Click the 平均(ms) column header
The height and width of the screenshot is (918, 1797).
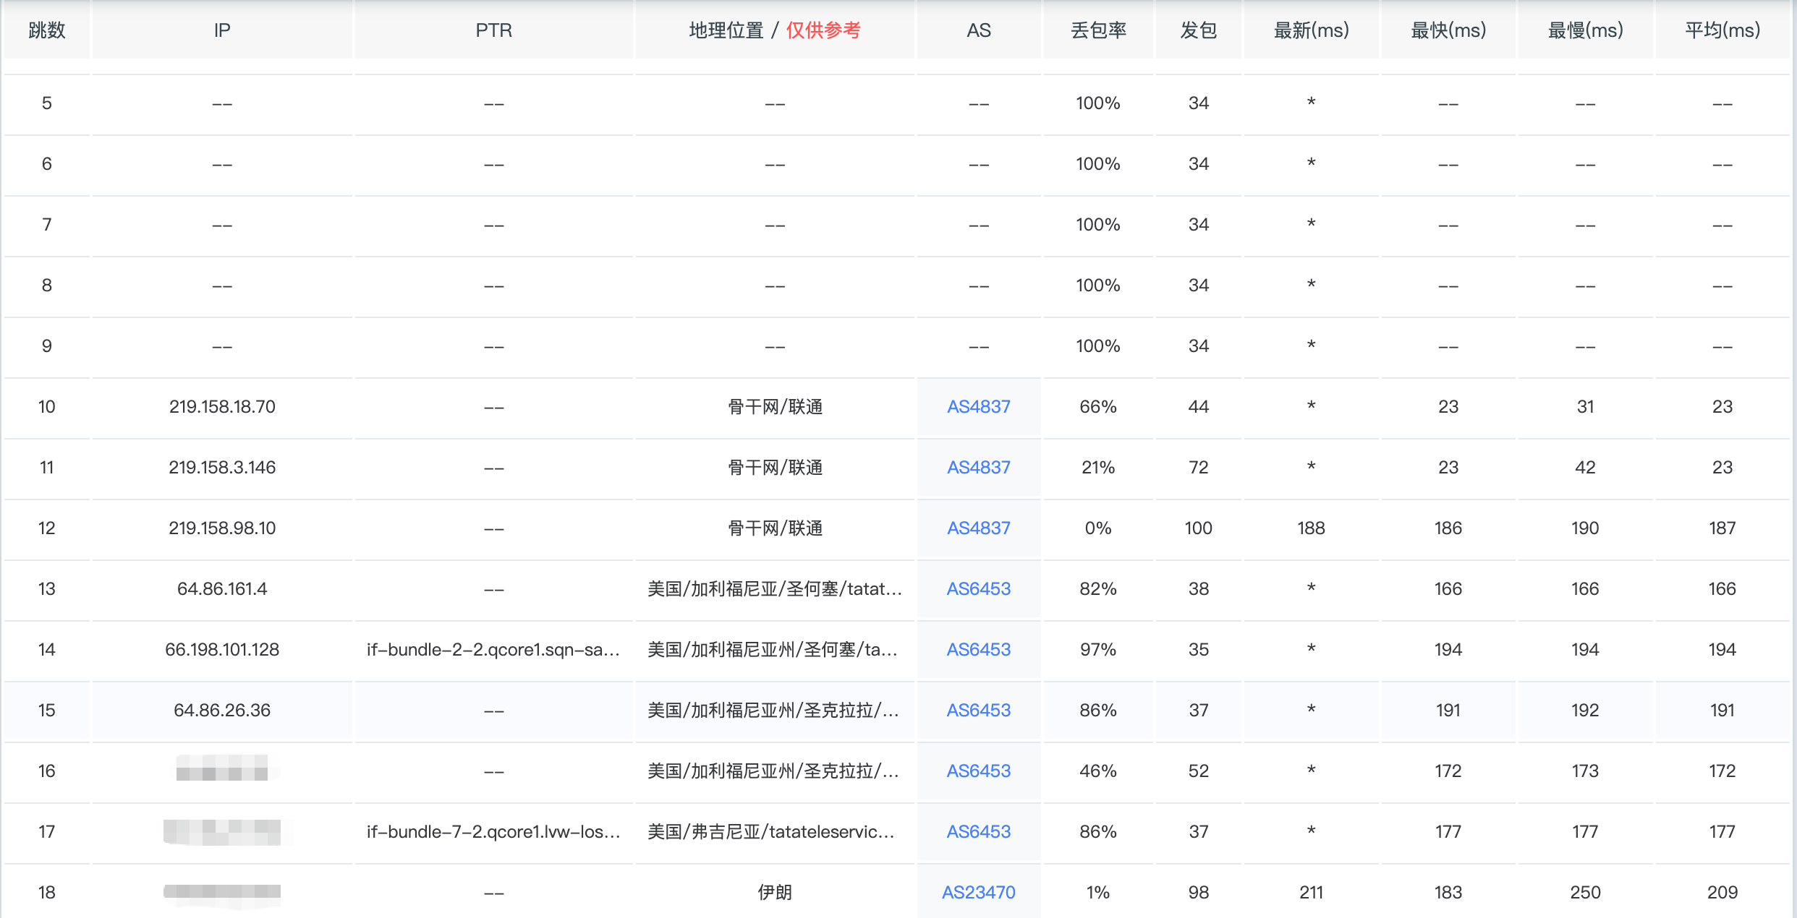click(1722, 30)
